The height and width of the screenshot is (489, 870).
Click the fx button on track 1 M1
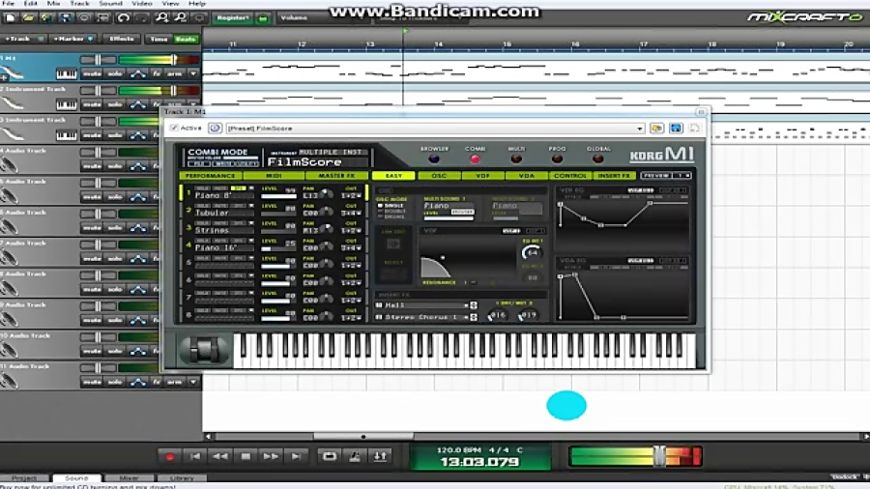[x=157, y=73]
